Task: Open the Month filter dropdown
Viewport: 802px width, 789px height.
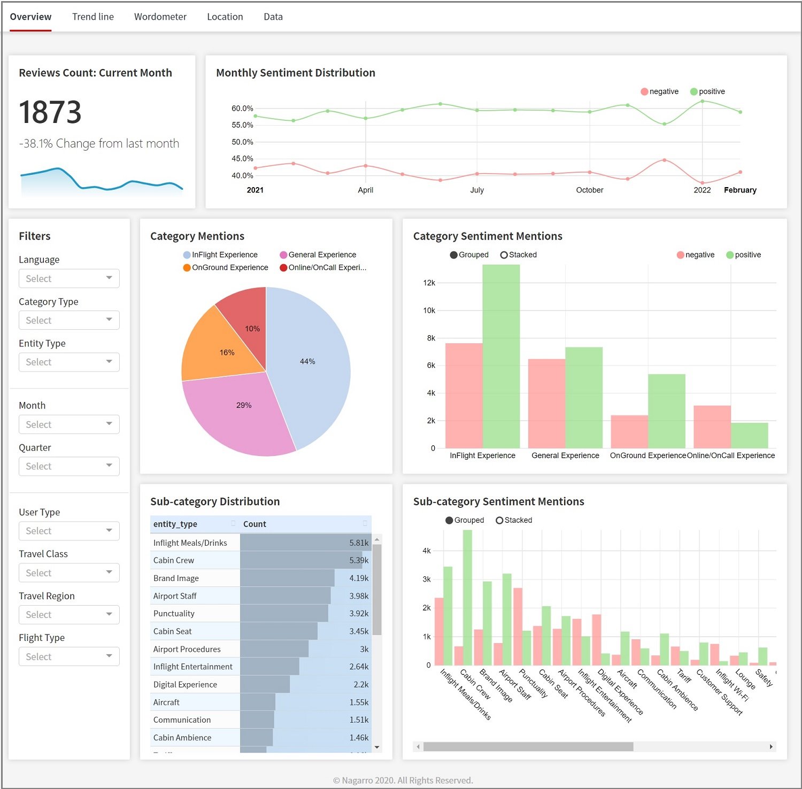Action: (x=68, y=424)
